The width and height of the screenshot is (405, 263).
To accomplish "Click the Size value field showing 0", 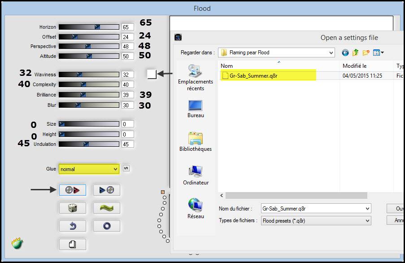I will 128,124.
